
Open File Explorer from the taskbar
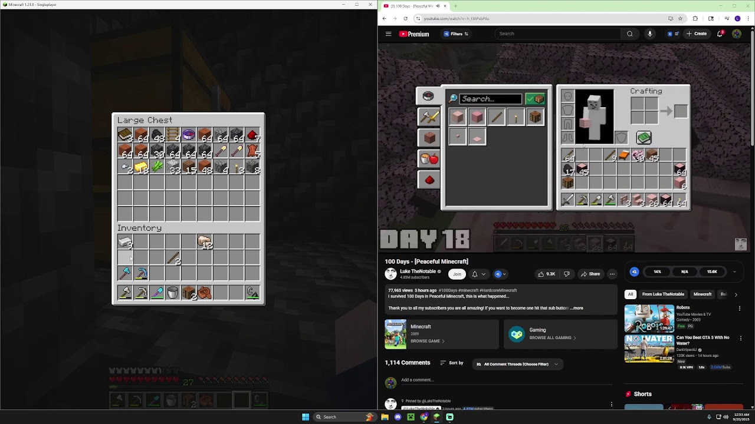click(x=385, y=417)
